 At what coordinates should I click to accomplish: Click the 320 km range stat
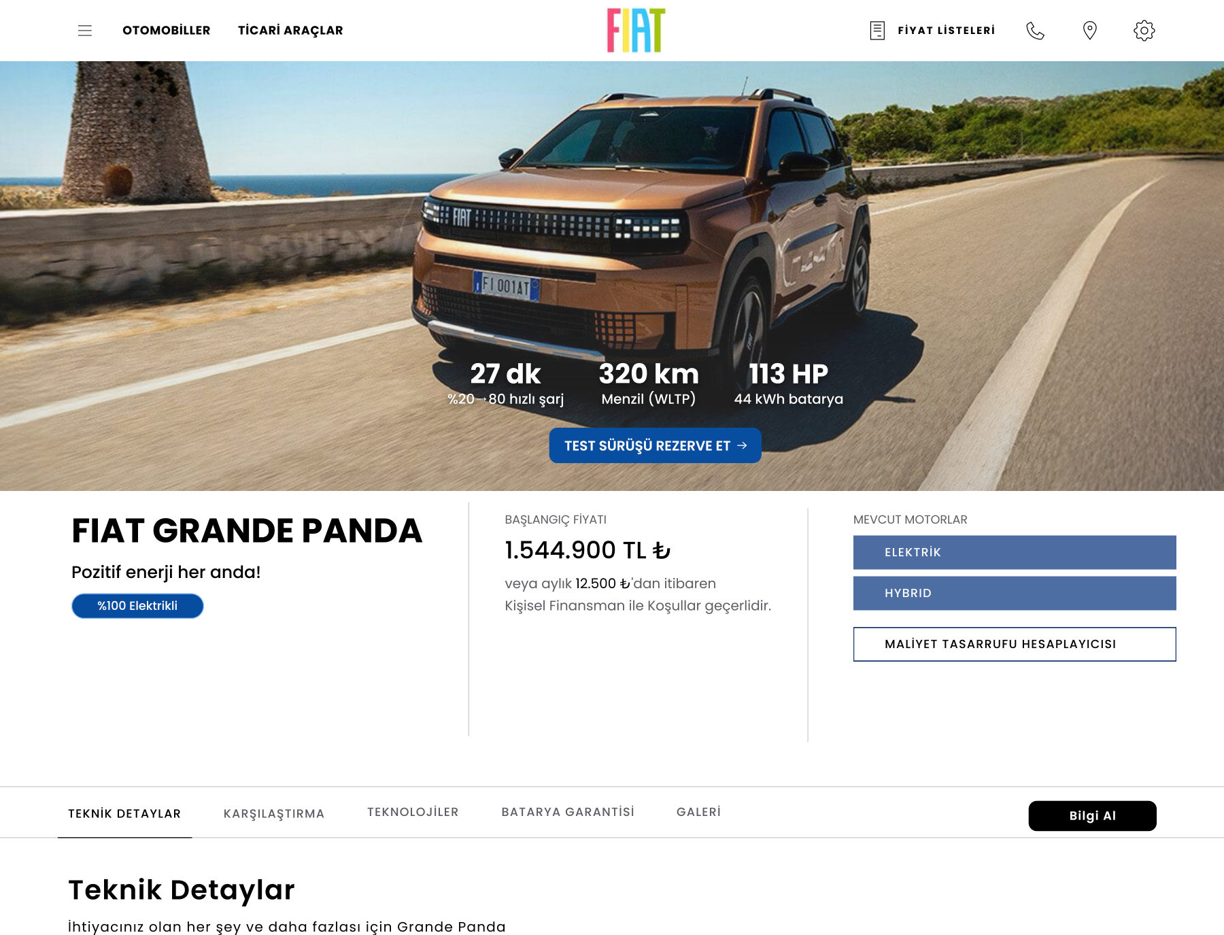649,384
